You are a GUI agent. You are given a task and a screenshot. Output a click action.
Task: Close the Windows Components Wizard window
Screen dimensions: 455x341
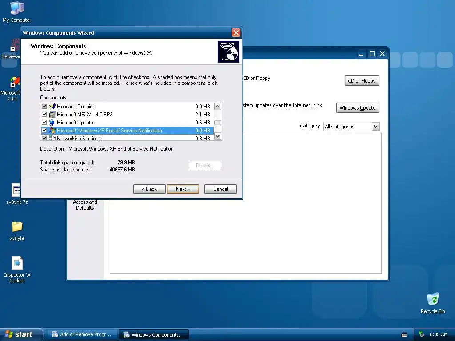coord(236,33)
